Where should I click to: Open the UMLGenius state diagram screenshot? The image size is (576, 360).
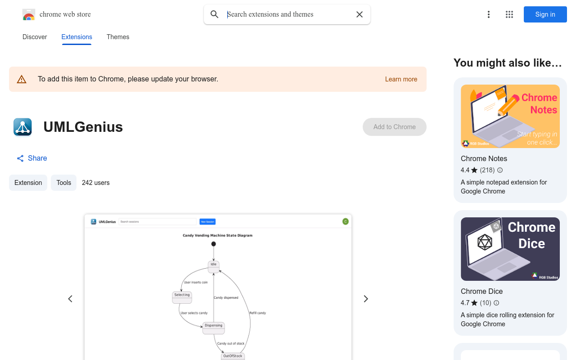(x=218, y=287)
